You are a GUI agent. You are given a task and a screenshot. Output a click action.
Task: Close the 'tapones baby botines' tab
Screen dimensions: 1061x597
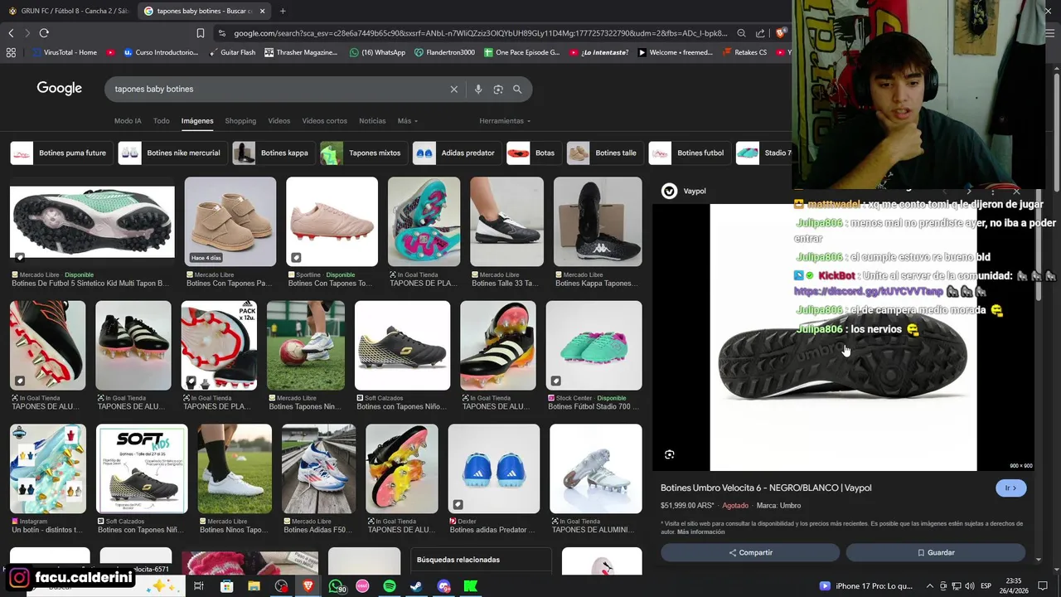[x=263, y=11]
